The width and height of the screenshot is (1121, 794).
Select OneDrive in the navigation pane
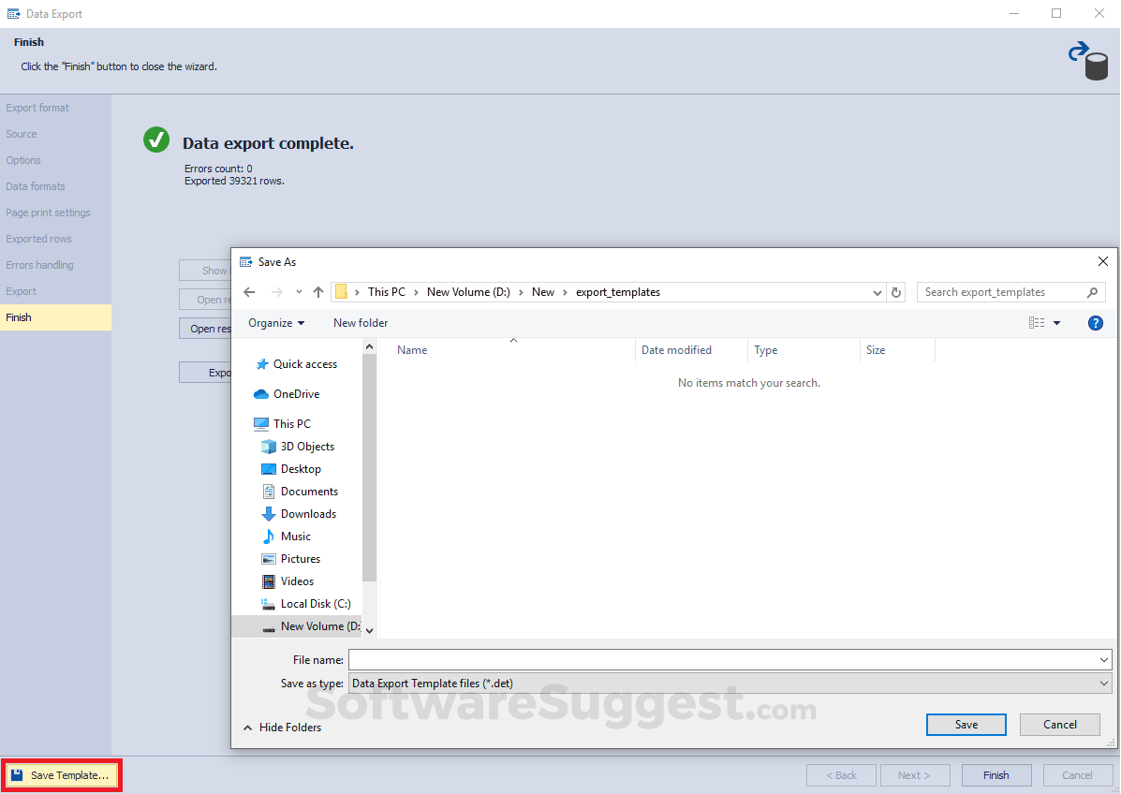(294, 393)
